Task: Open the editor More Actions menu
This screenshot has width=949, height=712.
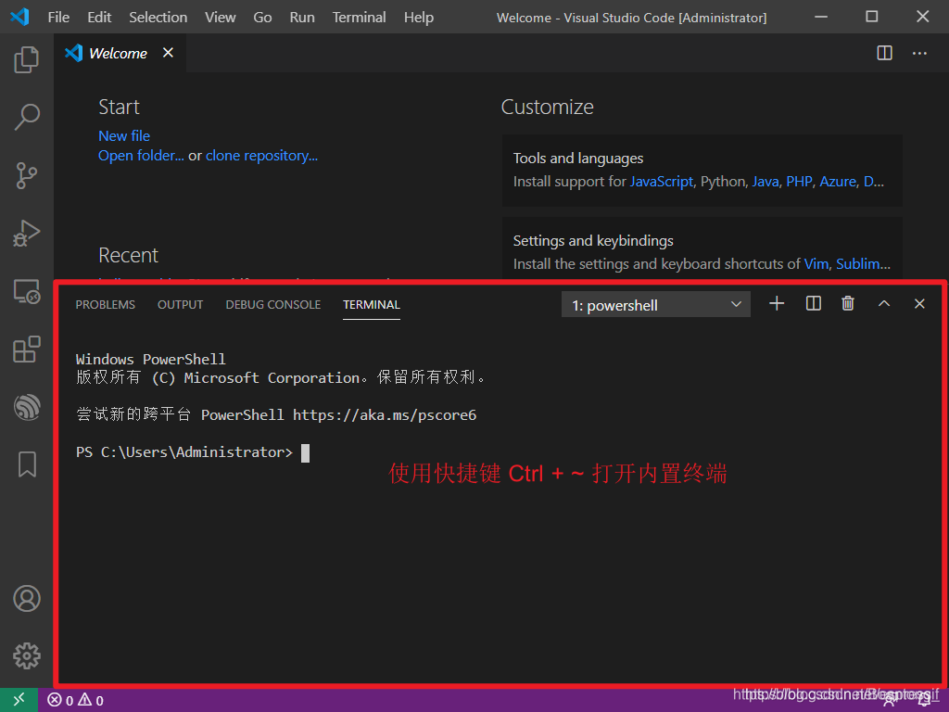Action: coord(919,54)
